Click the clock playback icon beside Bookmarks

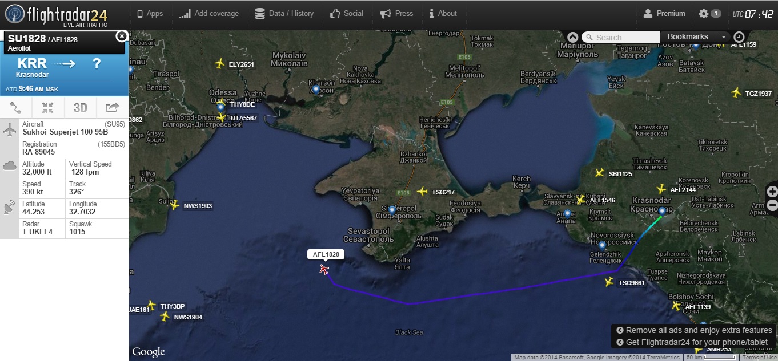pos(739,36)
